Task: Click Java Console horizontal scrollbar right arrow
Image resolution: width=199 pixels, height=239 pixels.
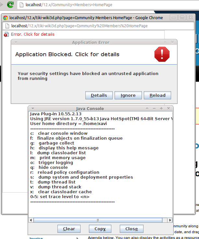Action: (x=170, y=220)
